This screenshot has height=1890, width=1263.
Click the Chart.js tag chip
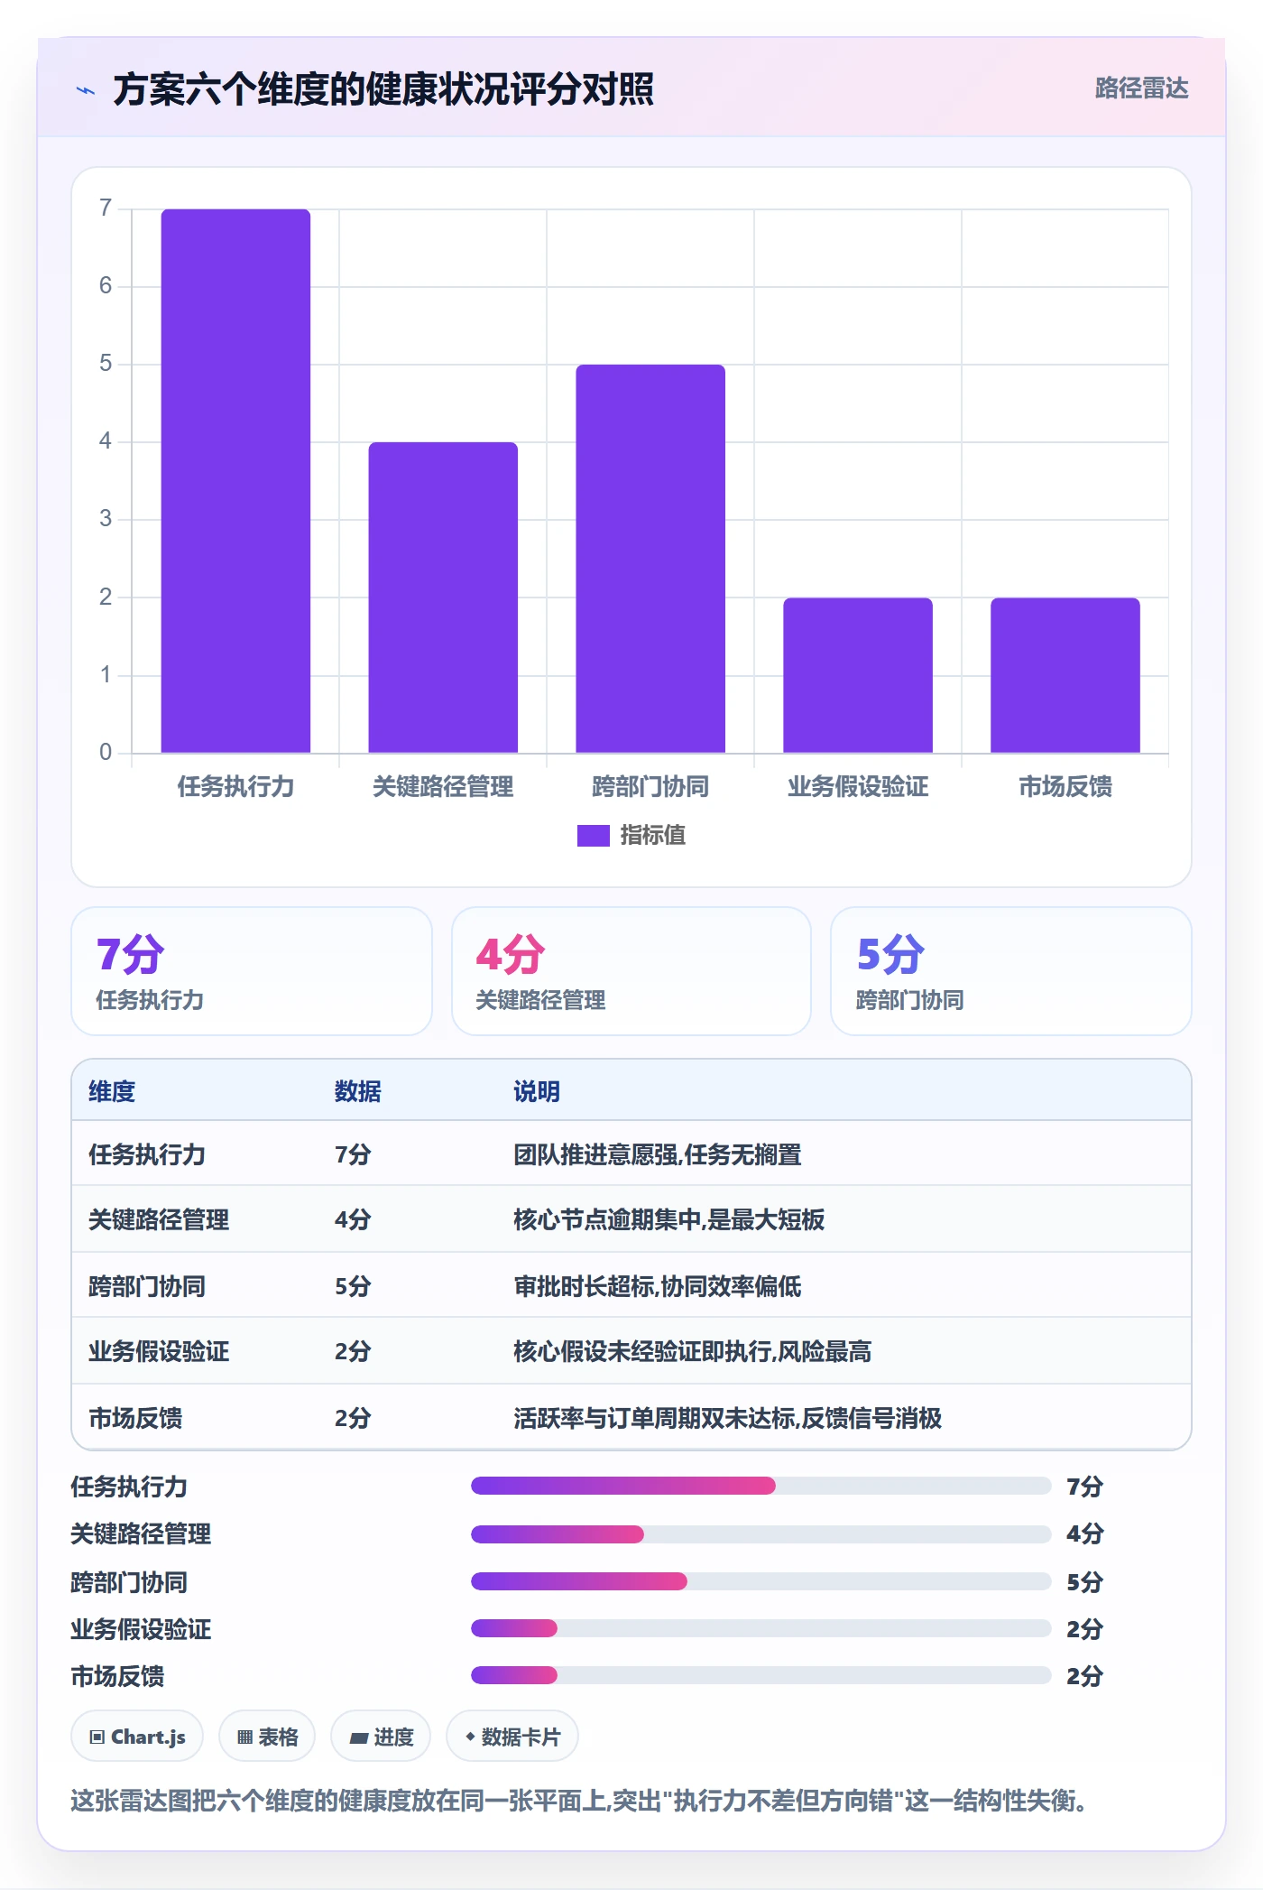click(137, 1737)
